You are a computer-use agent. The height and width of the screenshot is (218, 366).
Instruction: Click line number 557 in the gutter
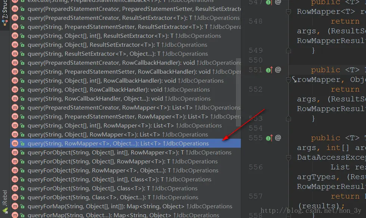(x=255, y=196)
